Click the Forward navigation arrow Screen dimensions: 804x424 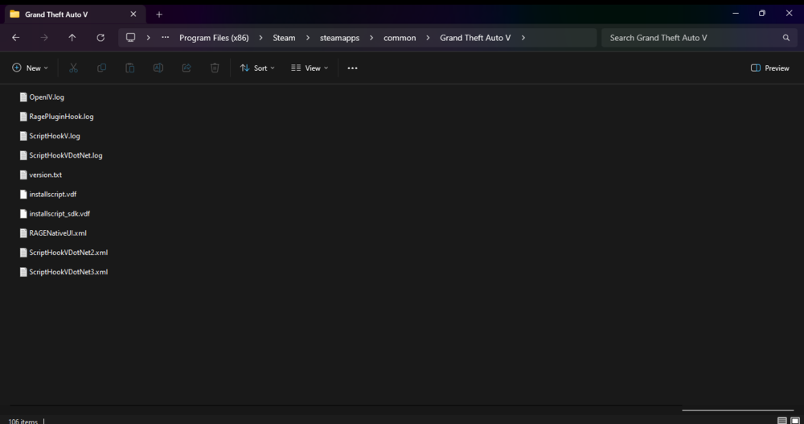pos(44,38)
